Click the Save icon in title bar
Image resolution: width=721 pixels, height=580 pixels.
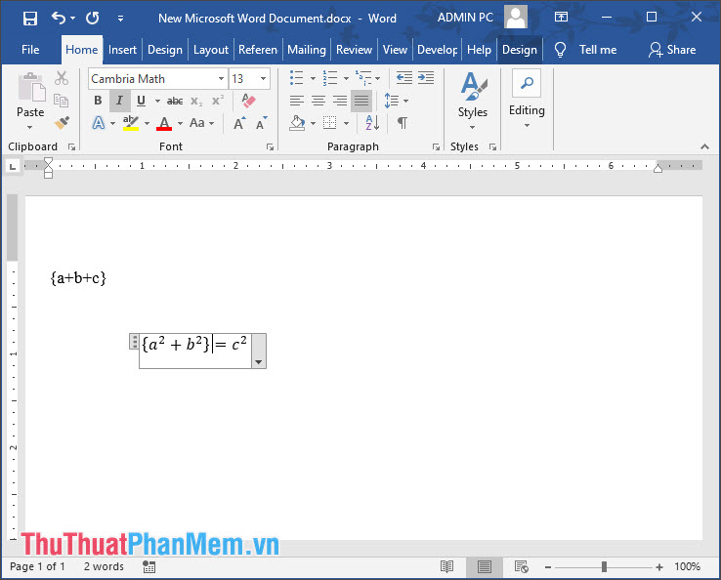click(30, 19)
